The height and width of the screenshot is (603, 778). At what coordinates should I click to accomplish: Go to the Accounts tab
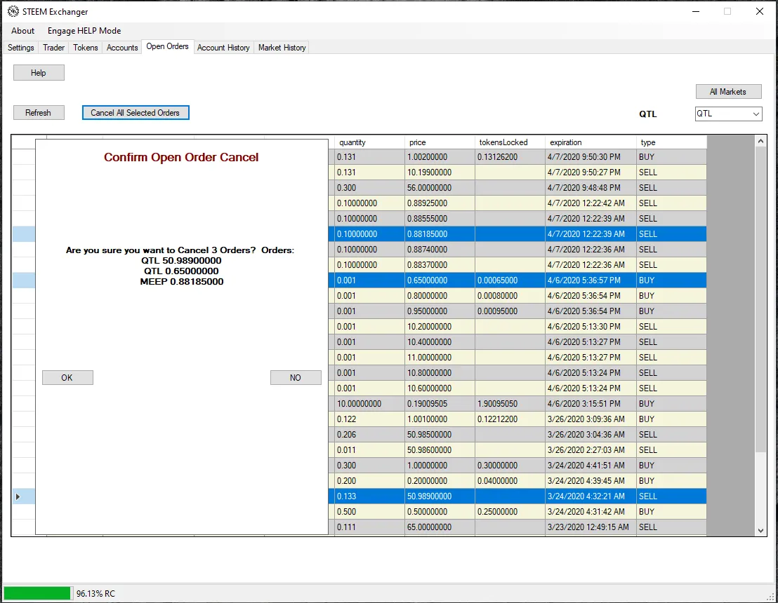[x=122, y=48]
